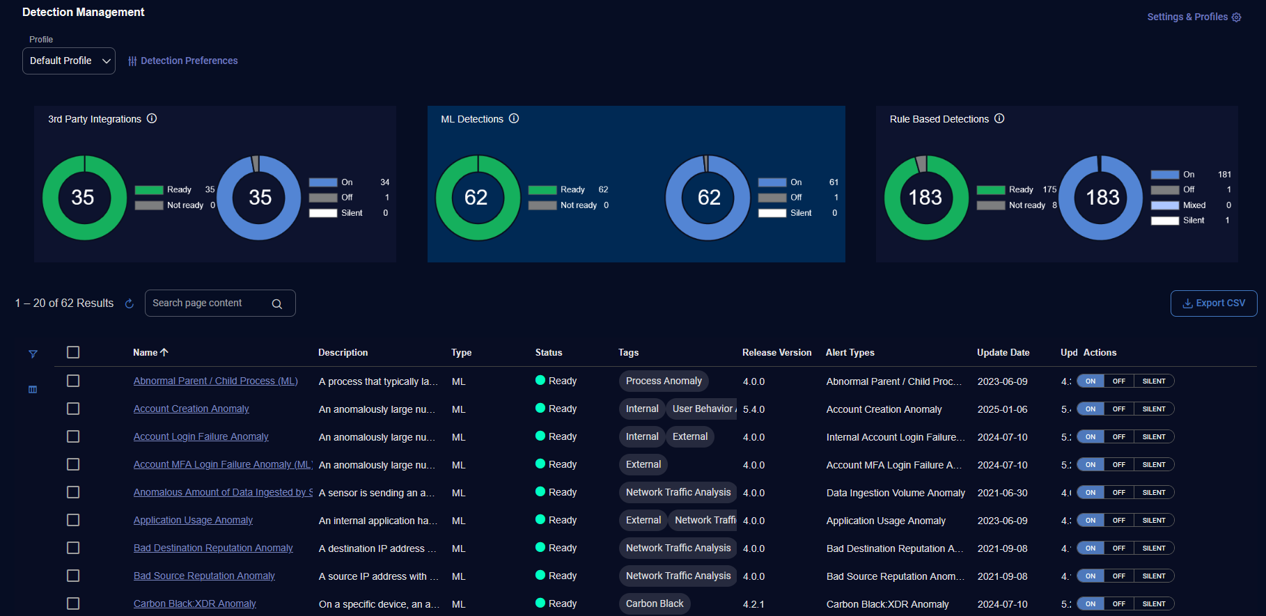The width and height of the screenshot is (1266, 616).
Task: Select the 3rd Party Integrations card
Action: (x=215, y=184)
